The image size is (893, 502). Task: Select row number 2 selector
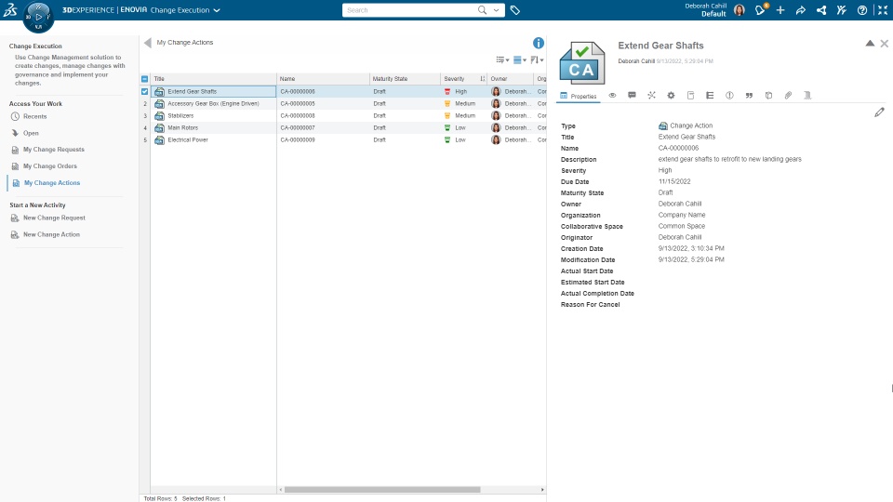click(x=145, y=103)
